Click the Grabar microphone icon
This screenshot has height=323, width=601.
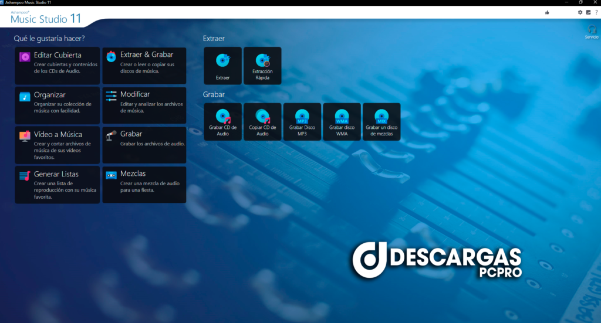[x=111, y=135]
